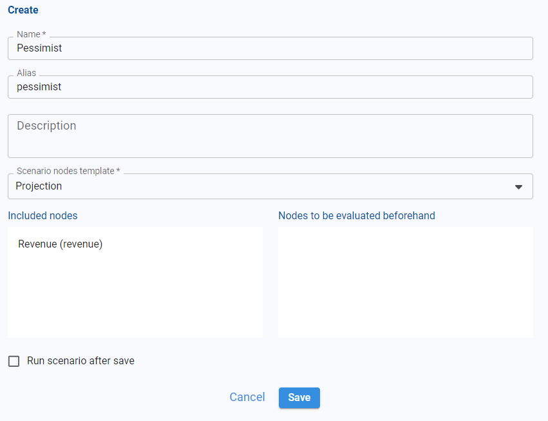
Task: Click the 'Name *' field label
Action: 31,34
